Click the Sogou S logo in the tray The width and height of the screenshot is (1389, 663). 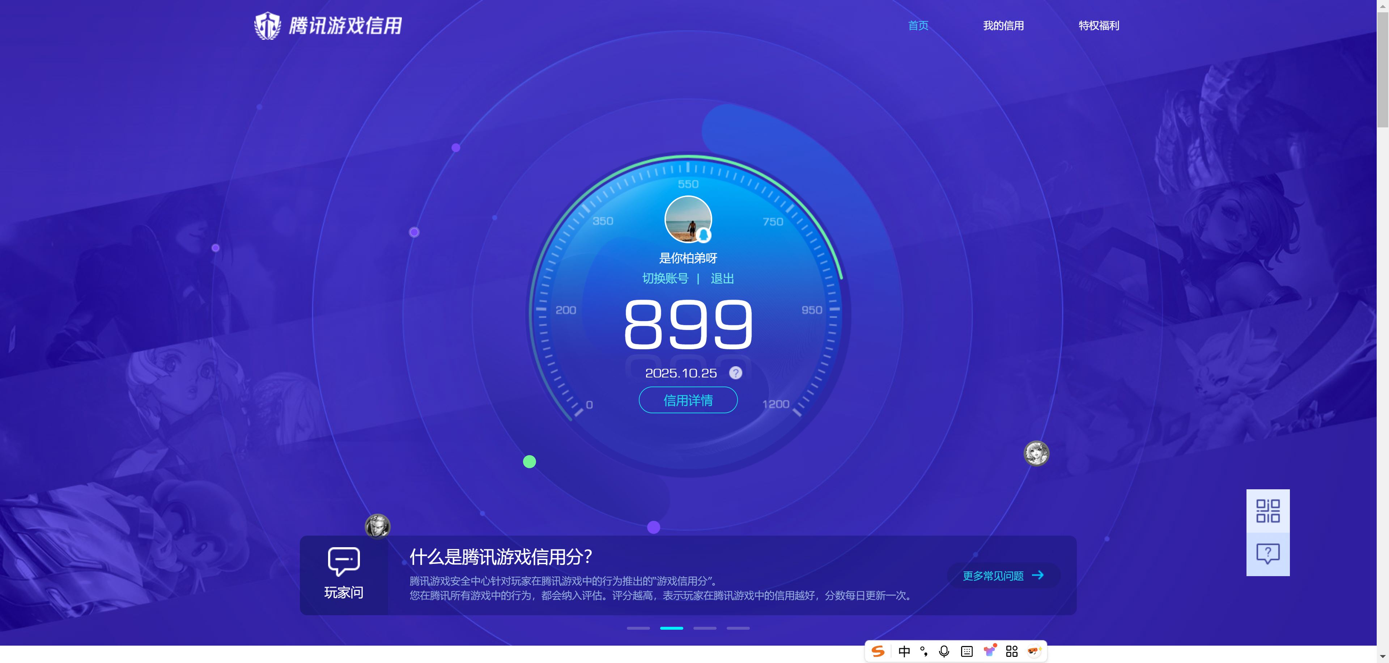click(x=878, y=651)
